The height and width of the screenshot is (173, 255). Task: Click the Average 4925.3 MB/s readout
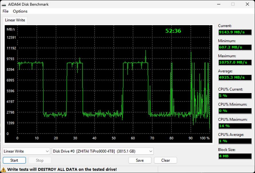pyautogui.click(x=235, y=77)
